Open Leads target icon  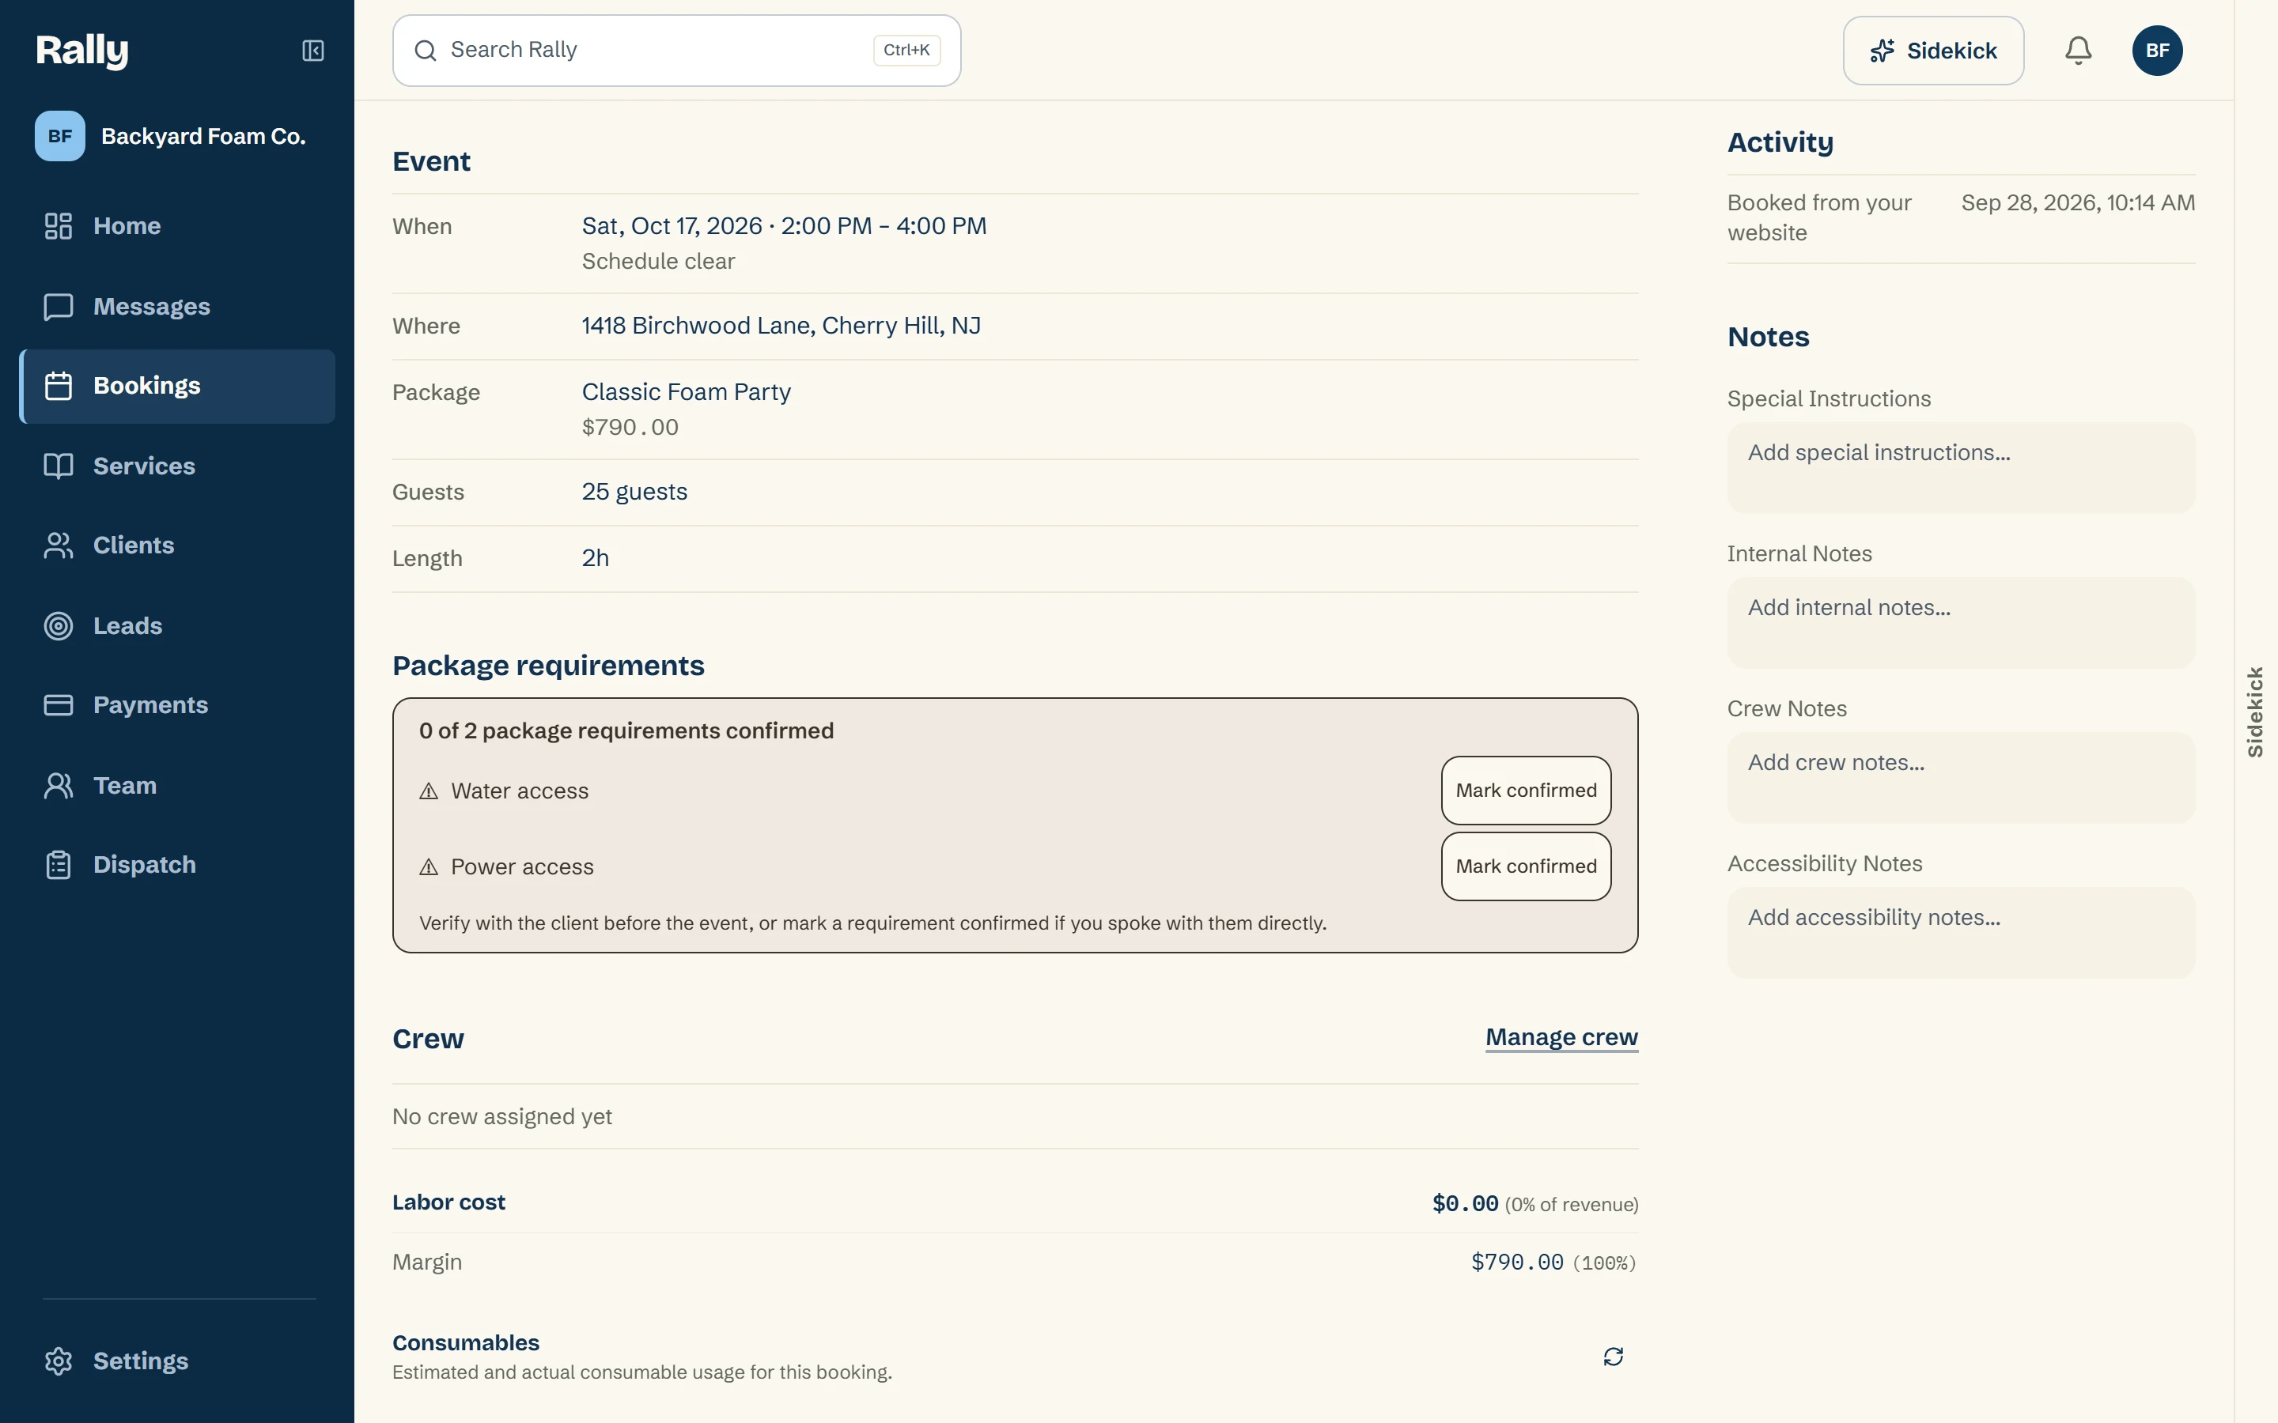click(x=59, y=626)
